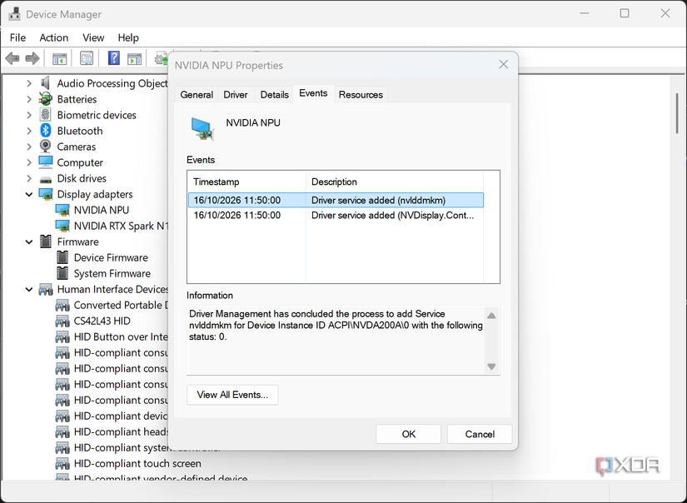
Task: Click the Batteries category icon
Action: coord(45,99)
